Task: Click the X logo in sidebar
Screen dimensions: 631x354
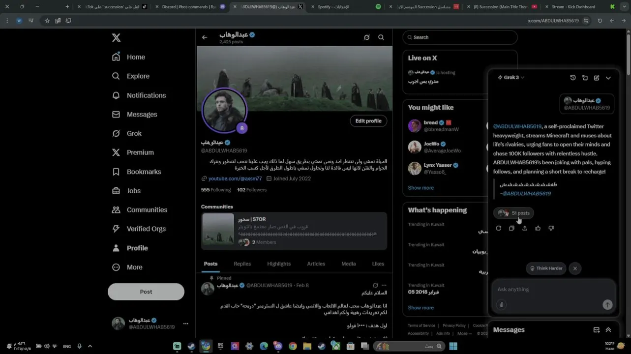Action: [x=116, y=38]
